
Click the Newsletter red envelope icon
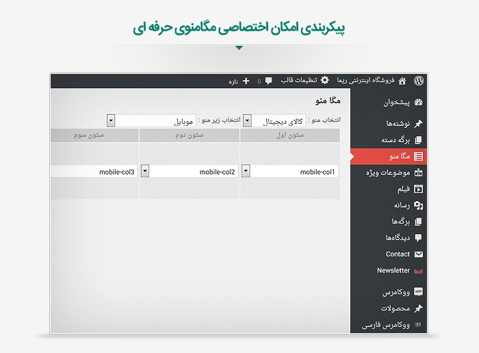coord(418,271)
